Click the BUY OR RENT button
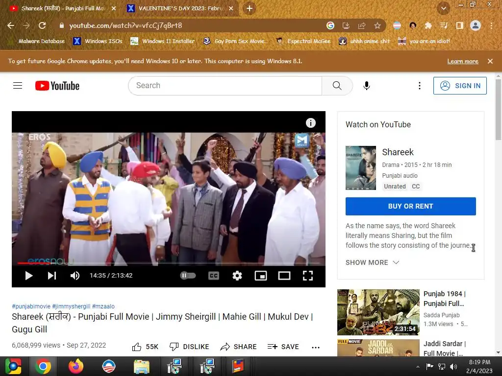 tap(410, 206)
